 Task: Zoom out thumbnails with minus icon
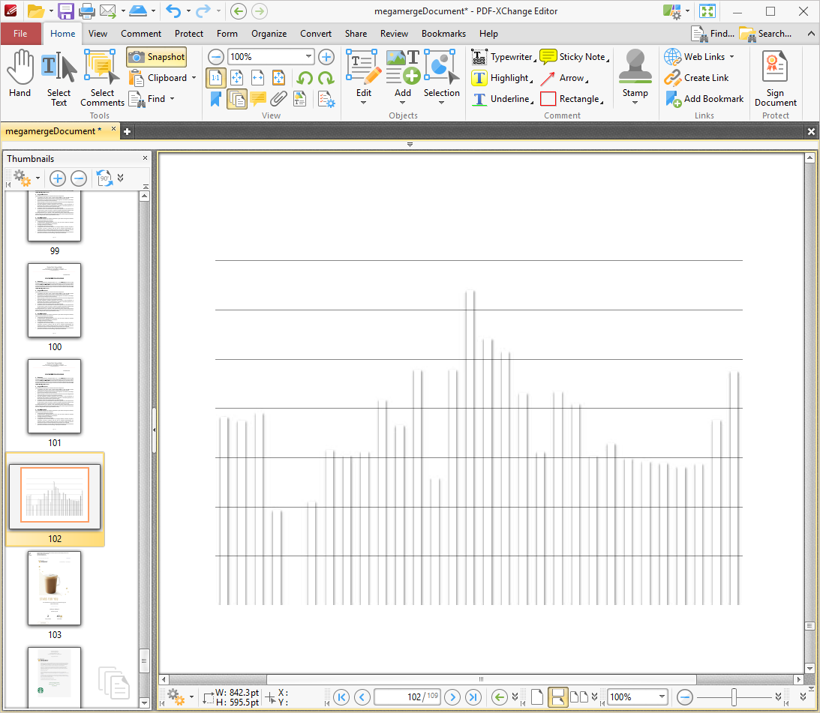(x=79, y=178)
